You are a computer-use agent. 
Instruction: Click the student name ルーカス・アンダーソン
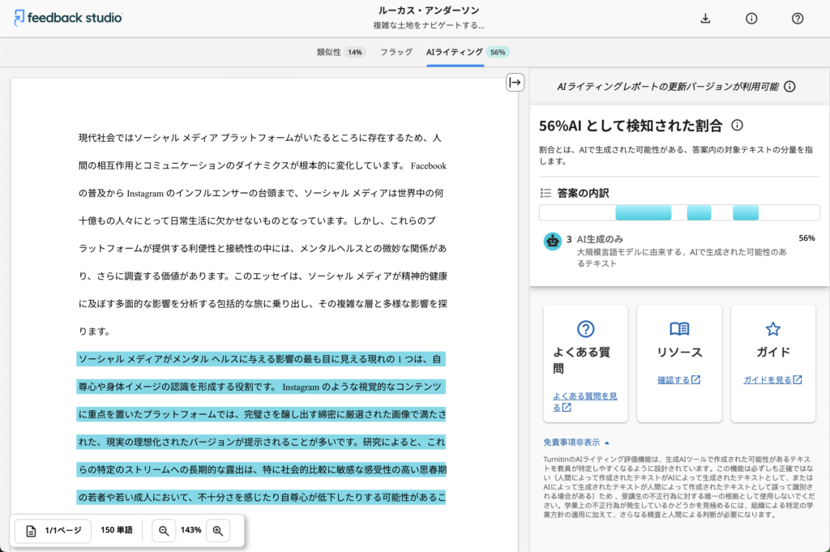(x=429, y=11)
